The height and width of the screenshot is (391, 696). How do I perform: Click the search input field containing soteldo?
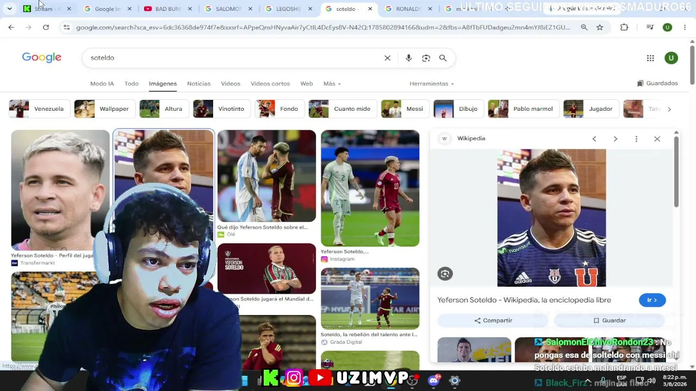pyautogui.click(x=234, y=58)
